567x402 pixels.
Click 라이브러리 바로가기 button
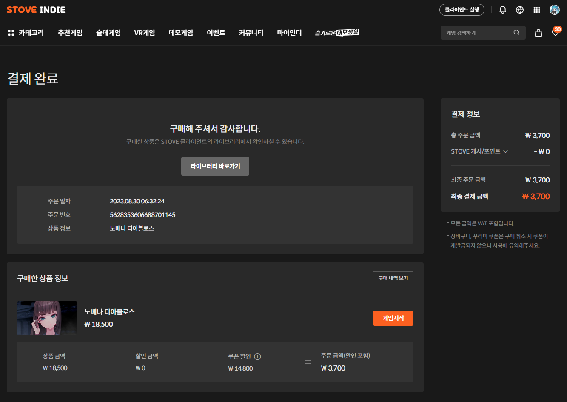point(215,166)
